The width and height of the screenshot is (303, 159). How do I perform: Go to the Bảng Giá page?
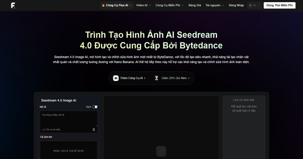click(x=195, y=5)
